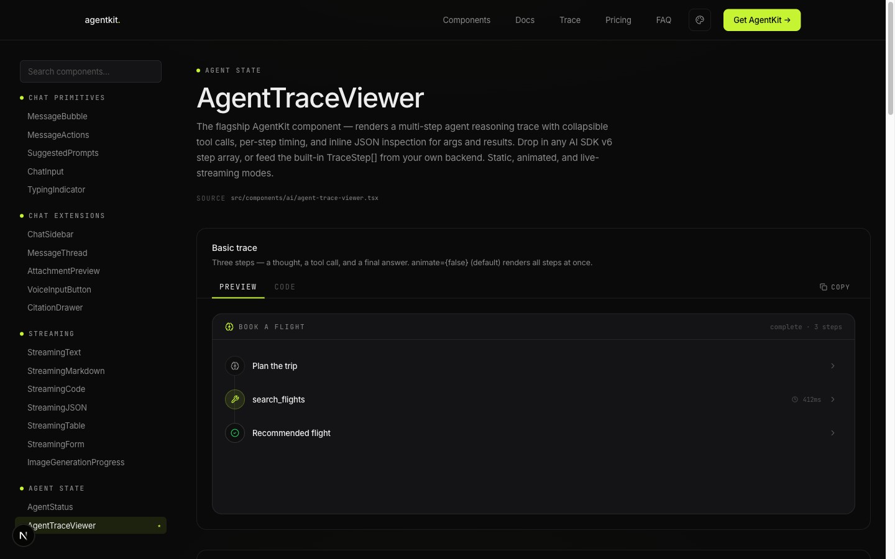Click the Get AgentKit button
Viewport: 895px width, 559px height.
pos(761,20)
